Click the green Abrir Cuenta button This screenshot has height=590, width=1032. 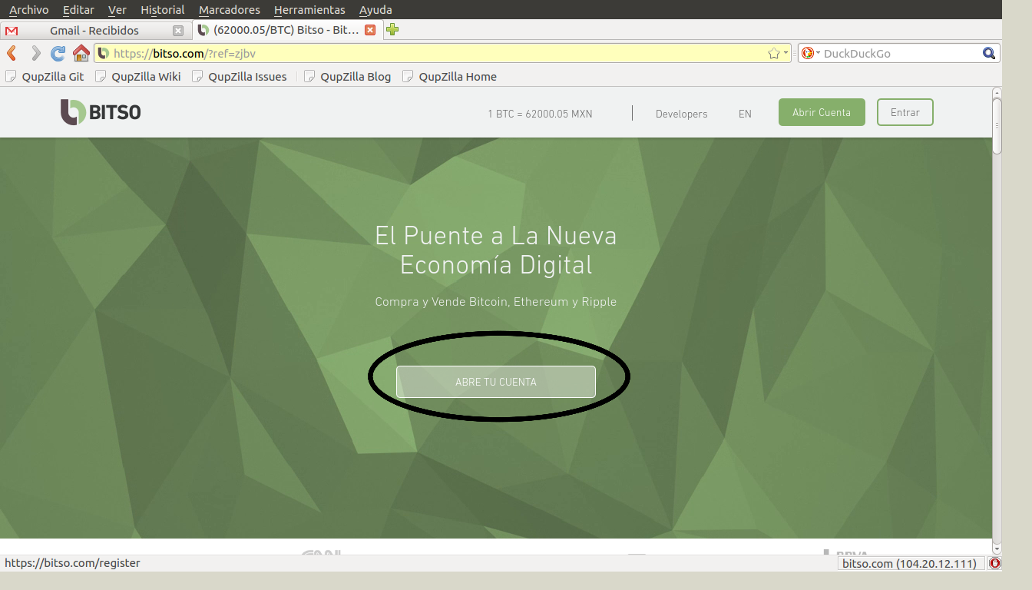click(x=822, y=112)
